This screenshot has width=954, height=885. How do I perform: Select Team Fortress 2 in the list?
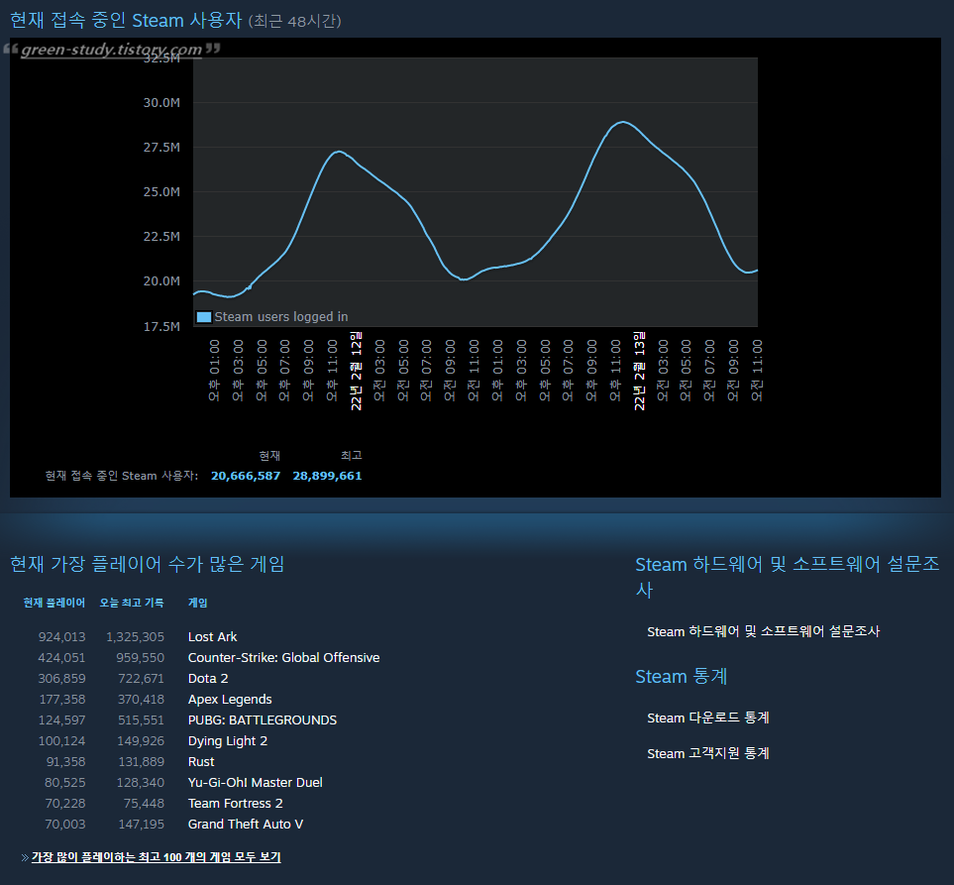(x=236, y=804)
